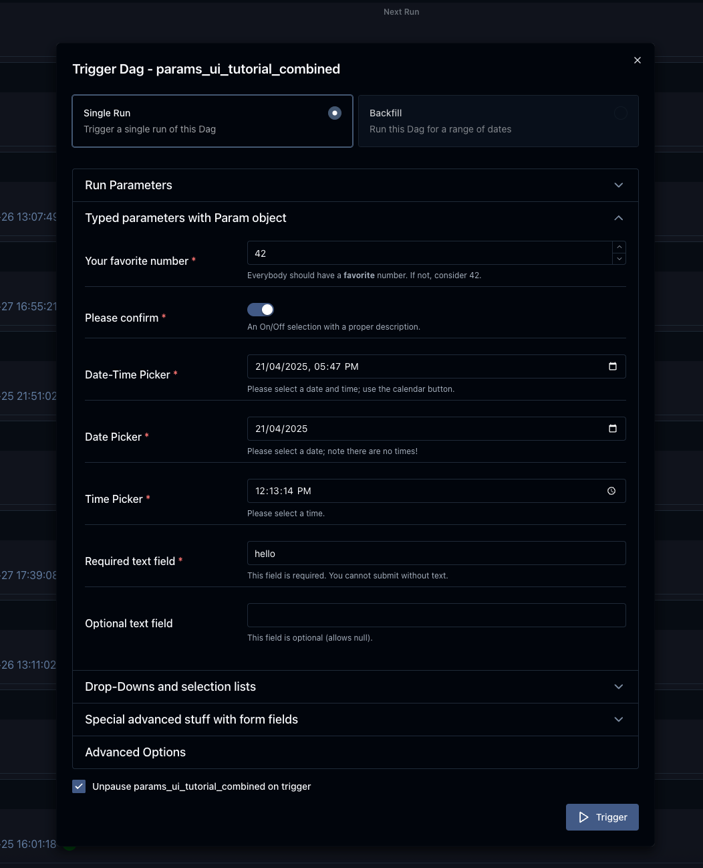The height and width of the screenshot is (868, 703).
Task: Uncheck Unpause params_ui_tutorial_combined on trigger
Action: tap(79, 786)
